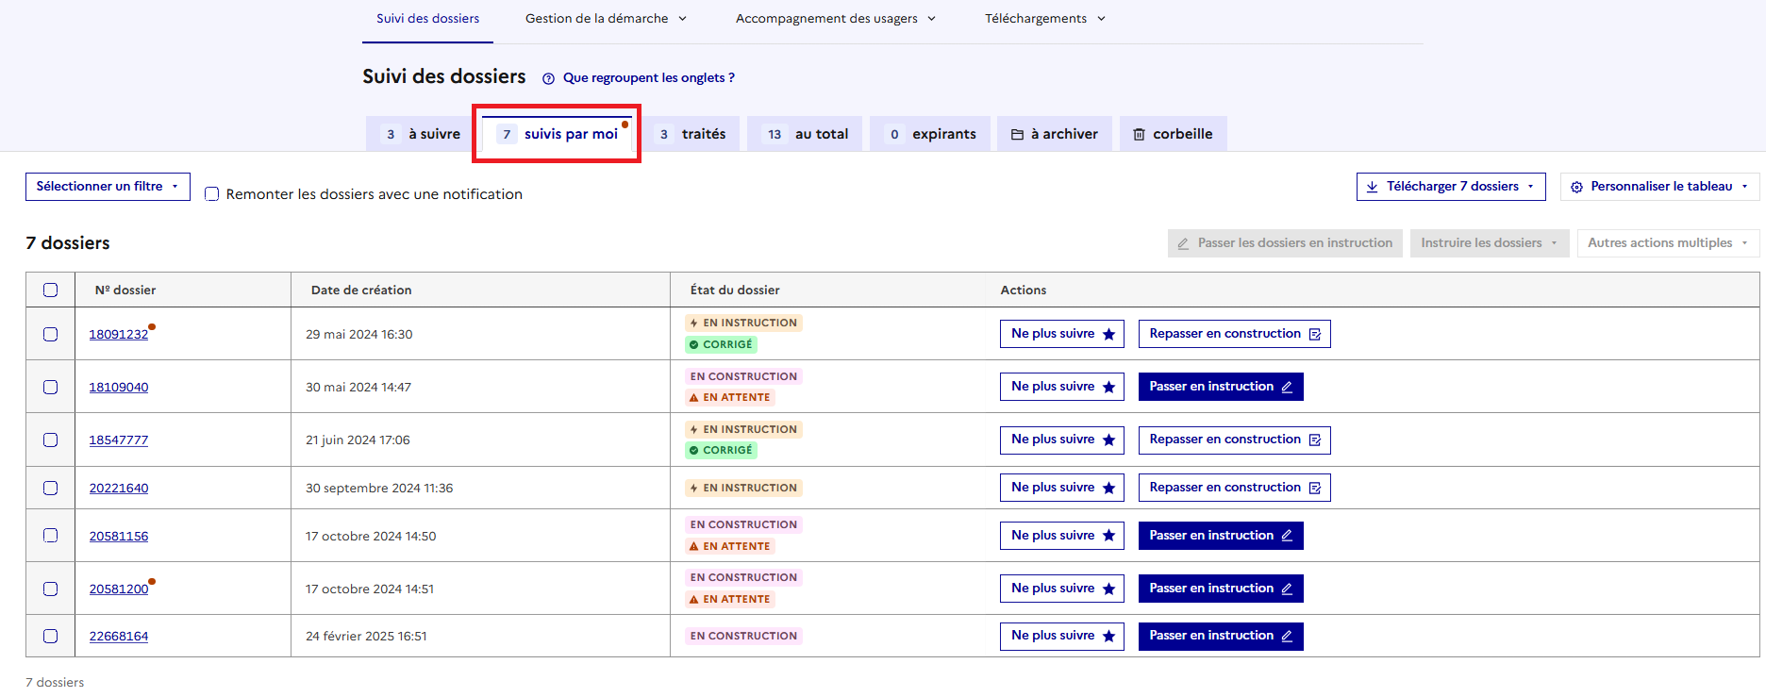The image size is (1766, 697).
Task: Click the download icon in Télécharger 7 dossiers
Action: tap(1373, 187)
